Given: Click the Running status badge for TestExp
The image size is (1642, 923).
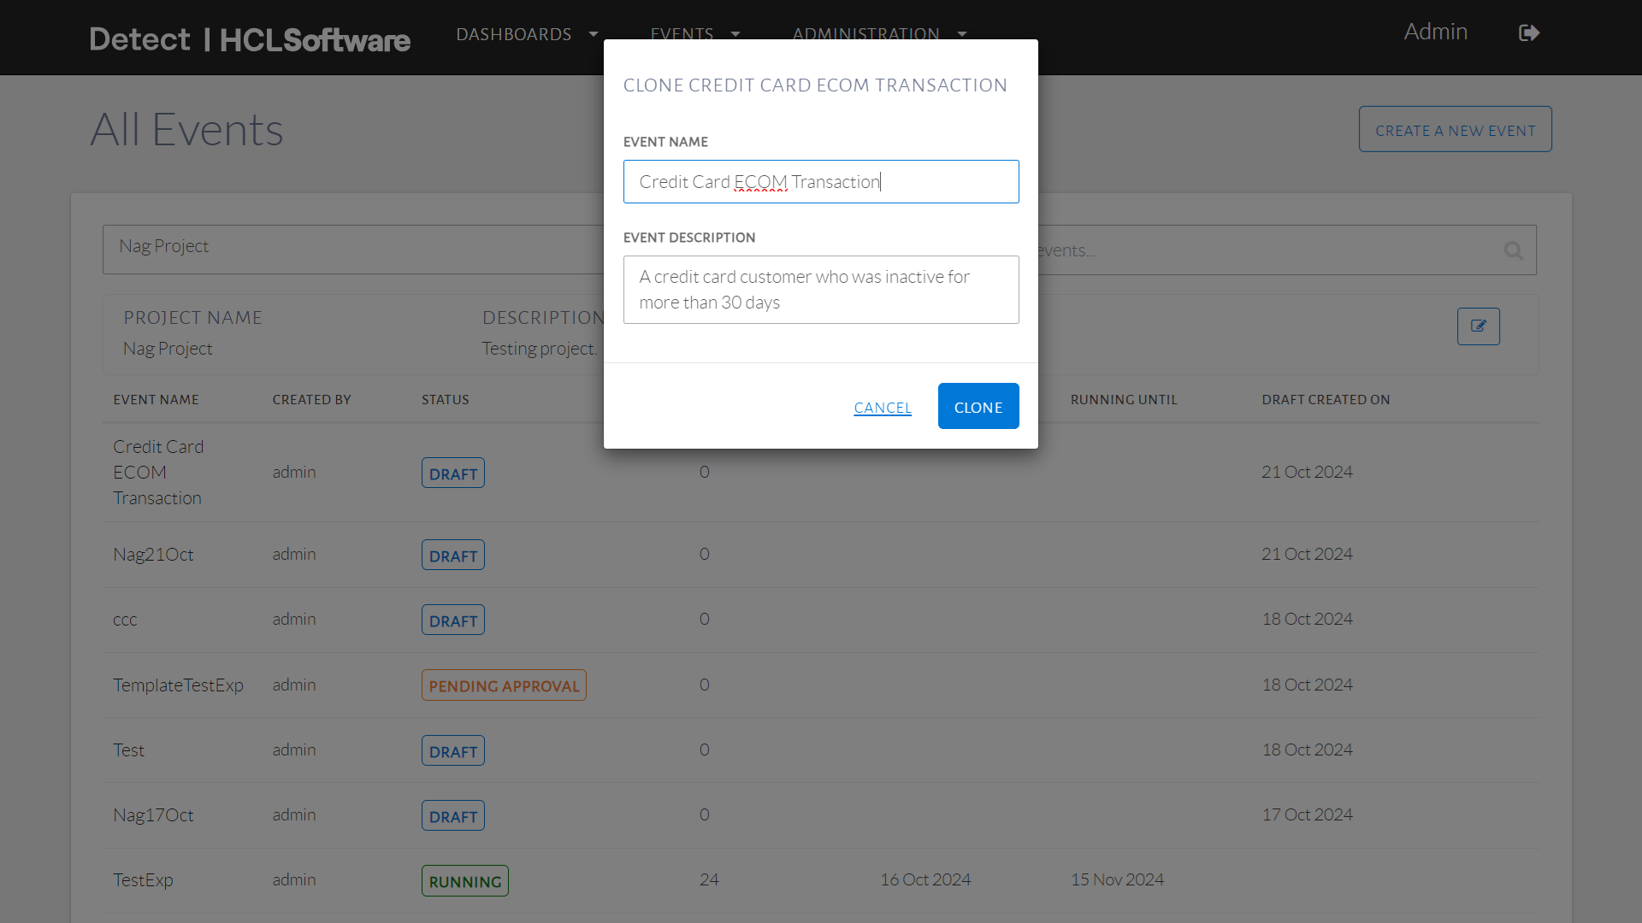Looking at the screenshot, I should [x=464, y=881].
